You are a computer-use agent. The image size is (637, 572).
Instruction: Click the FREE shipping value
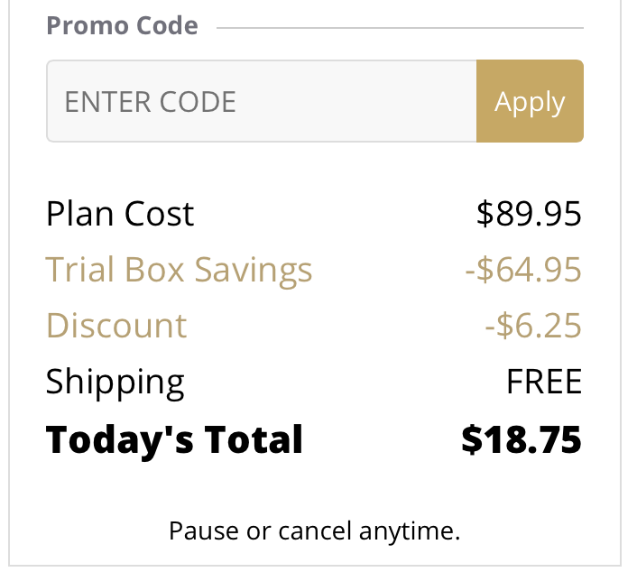[544, 382]
